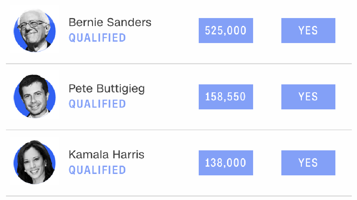The image size is (357, 200).
Task: Select the 525,000 donor count box
Action: click(226, 31)
